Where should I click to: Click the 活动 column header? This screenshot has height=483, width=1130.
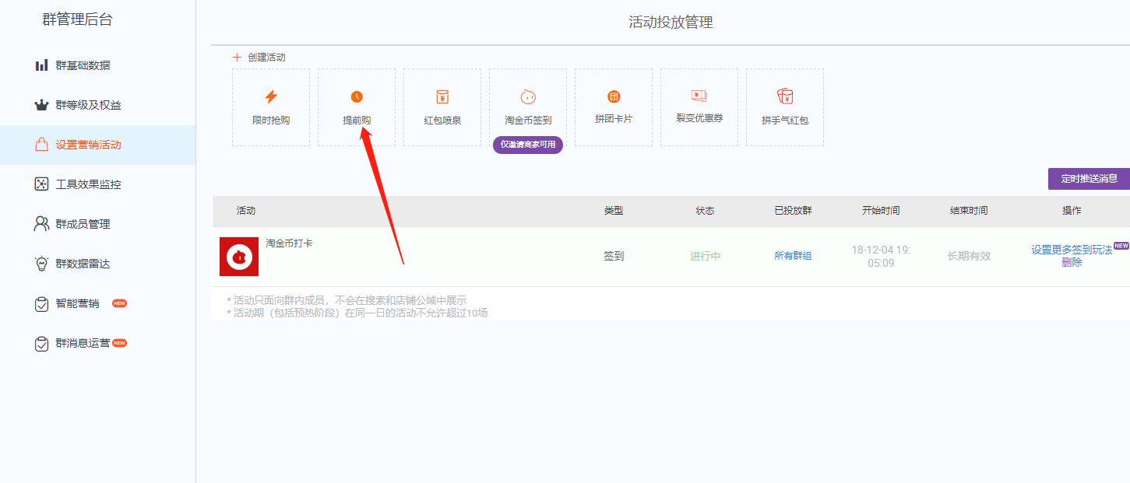[246, 211]
